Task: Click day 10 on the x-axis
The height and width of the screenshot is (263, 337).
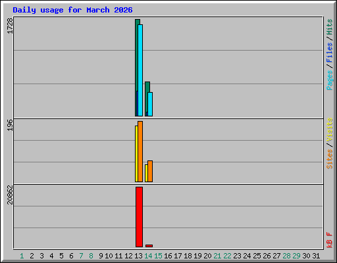Action: pos(109,256)
